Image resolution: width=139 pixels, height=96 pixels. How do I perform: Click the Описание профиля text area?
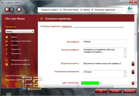103,53
